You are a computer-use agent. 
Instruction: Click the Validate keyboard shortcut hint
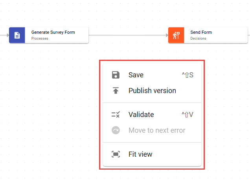pyautogui.click(x=187, y=115)
